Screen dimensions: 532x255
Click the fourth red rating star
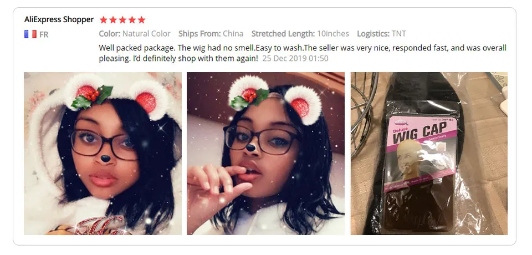132,20
